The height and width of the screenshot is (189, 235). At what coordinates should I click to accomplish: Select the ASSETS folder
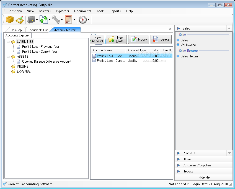(x=22, y=57)
